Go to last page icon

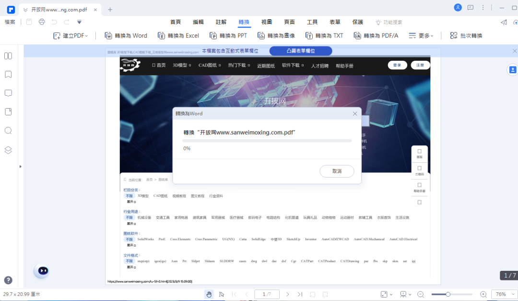(300, 294)
